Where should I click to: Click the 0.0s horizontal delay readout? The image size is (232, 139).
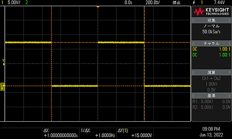[128, 3]
